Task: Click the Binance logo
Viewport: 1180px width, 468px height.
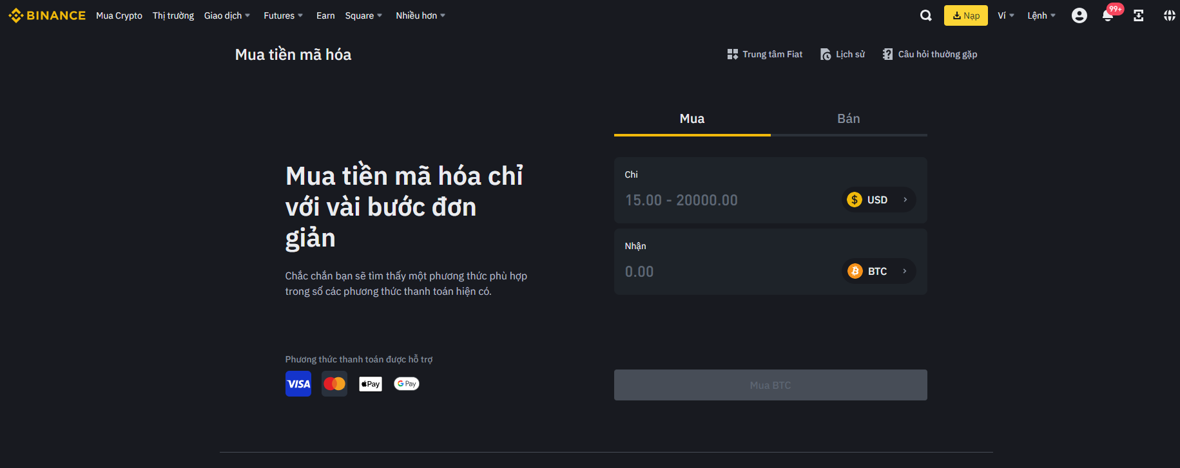Action: tap(47, 15)
